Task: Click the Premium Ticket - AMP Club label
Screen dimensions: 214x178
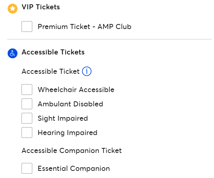Action: click(x=85, y=27)
